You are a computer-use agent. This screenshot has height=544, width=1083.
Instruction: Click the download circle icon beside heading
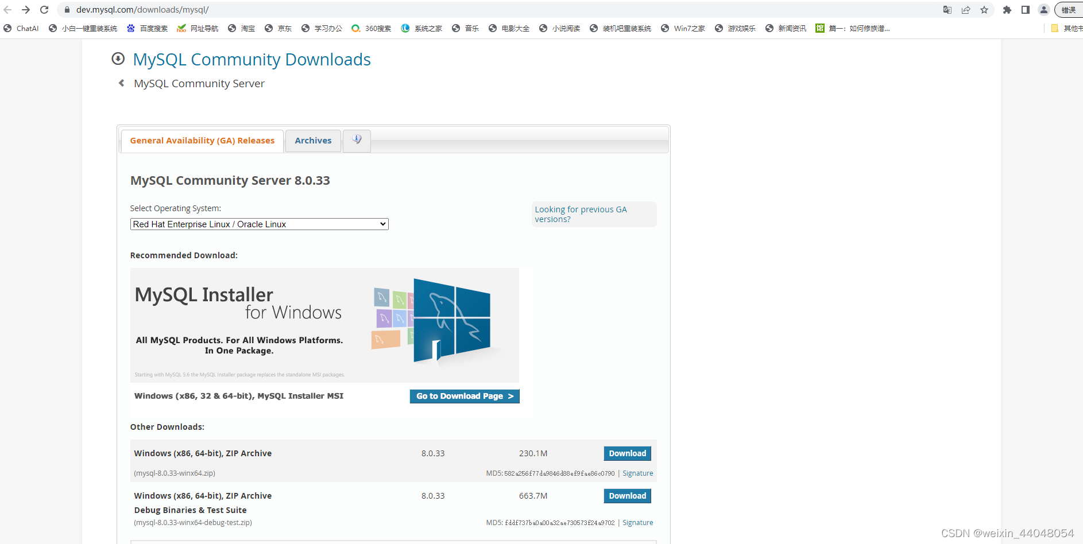tap(118, 59)
